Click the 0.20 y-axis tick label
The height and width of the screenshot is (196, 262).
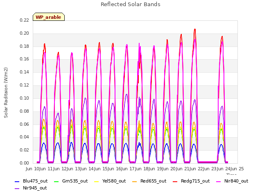click(x=25, y=33)
